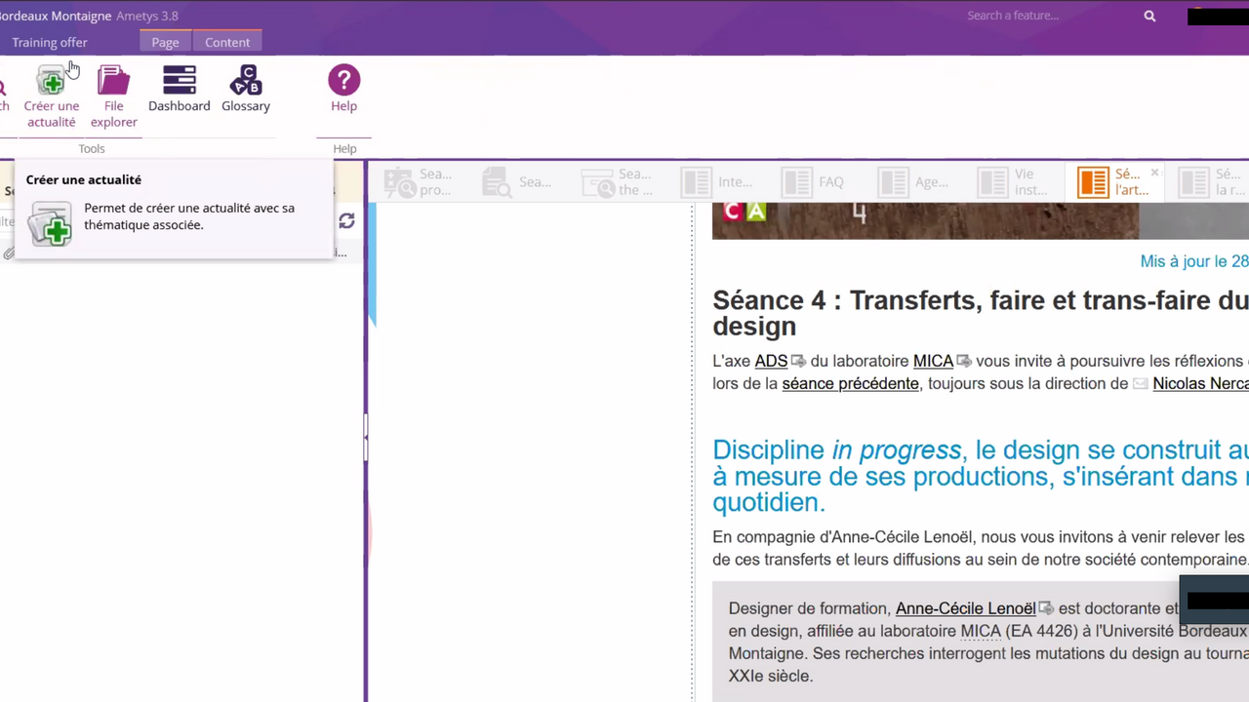Select the Vie inst... document tab
1249x702 pixels.
pos(1013,182)
